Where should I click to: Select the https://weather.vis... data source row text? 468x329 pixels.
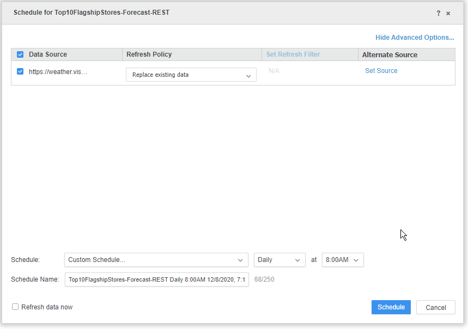click(x=58, y=71)
